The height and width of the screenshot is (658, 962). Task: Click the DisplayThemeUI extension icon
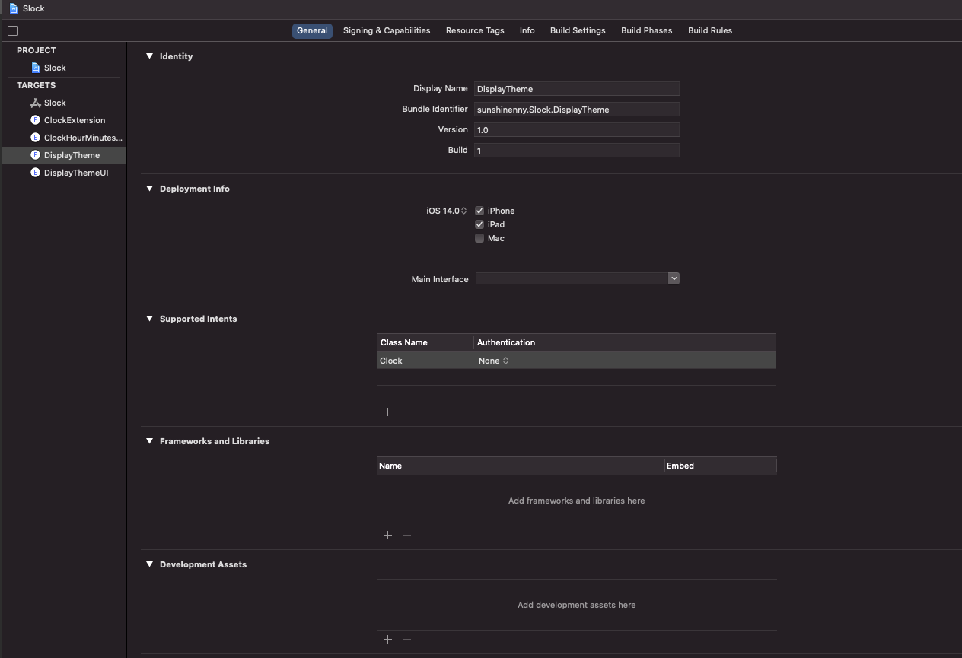(35, 173)
